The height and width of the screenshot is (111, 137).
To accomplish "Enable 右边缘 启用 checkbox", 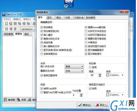I will 90,67.
